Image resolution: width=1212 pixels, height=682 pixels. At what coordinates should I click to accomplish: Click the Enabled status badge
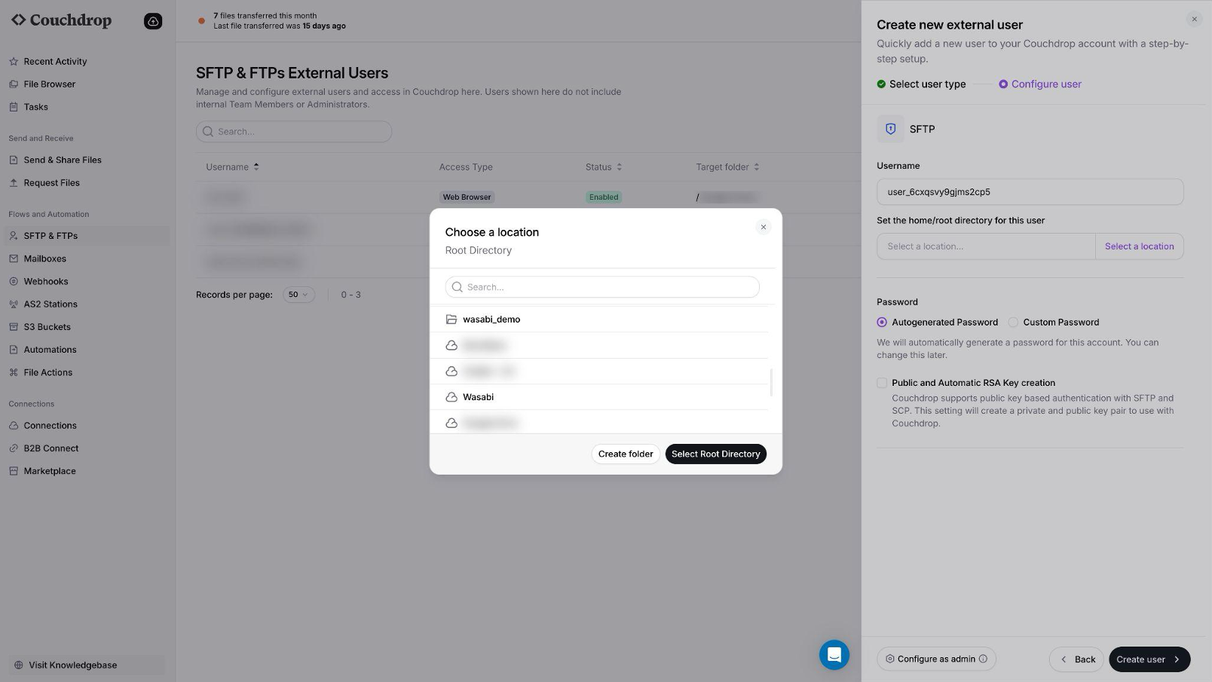(x=604, y=197)
